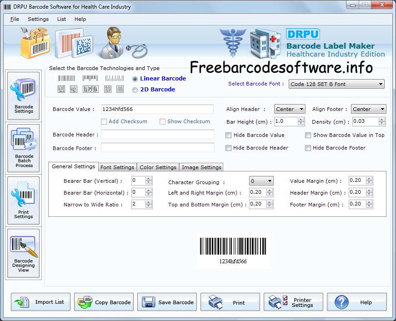Adjust the Density spinner arrows
396x321 pixels.
[x=382, y=121]
